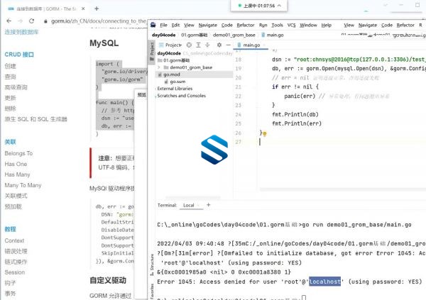The width and height of the screenshot is (426, 300).
Task: Open the File menu
Action: point(163,25)
